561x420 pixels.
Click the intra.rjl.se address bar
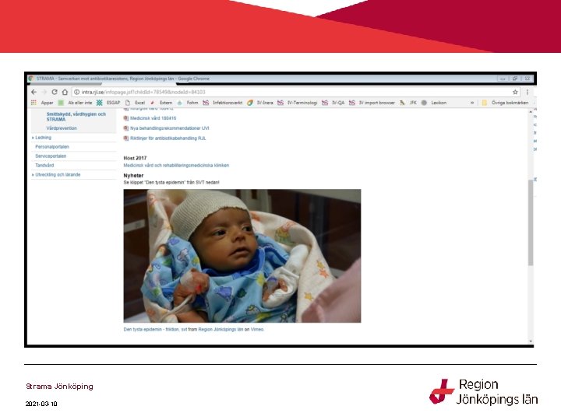click(x=295, y=92)
